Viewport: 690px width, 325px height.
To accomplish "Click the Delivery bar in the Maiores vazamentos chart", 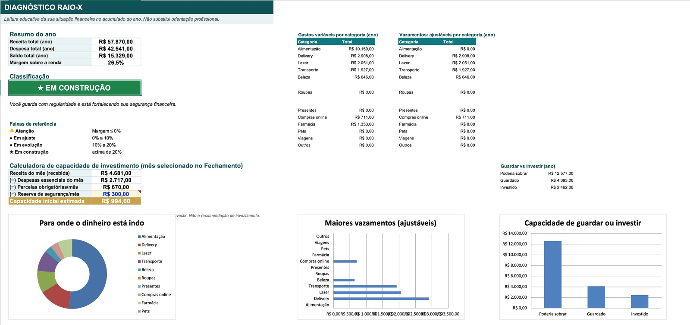I will point(381,299).
